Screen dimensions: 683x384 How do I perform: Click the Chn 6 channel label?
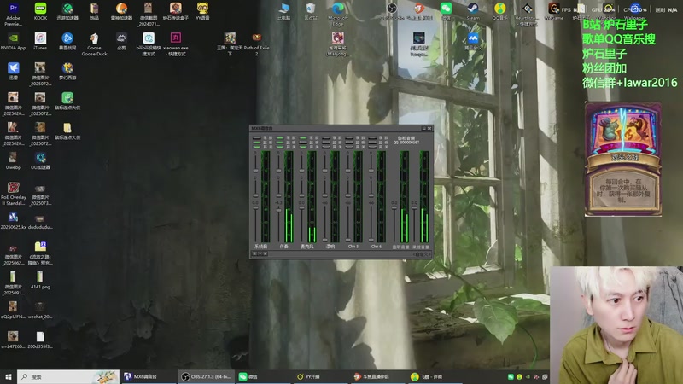point(377,247)
